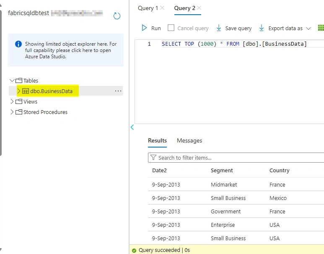This screenshot has height=254, width=324.
Task: Click the France cell in the Midmarket row
Action: pos(277,184)
